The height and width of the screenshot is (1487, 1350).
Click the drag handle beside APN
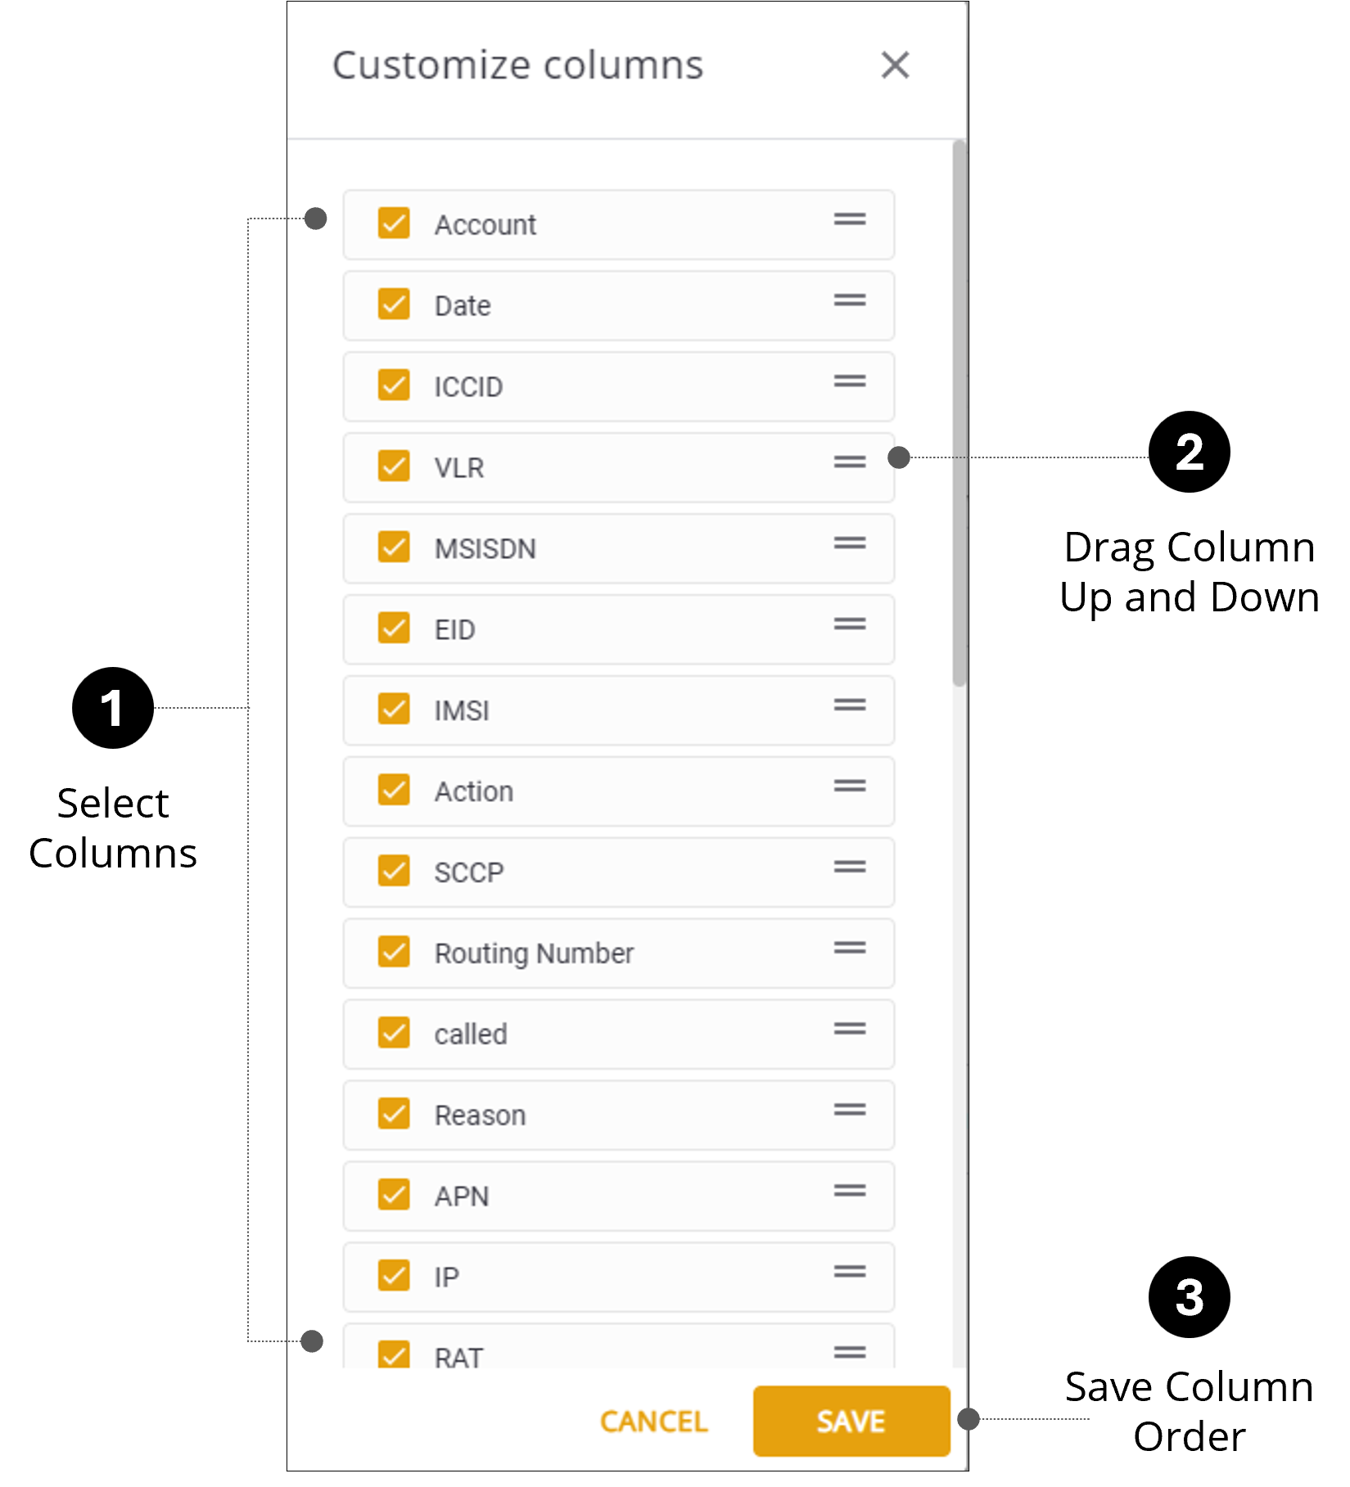click(850, 1191)
